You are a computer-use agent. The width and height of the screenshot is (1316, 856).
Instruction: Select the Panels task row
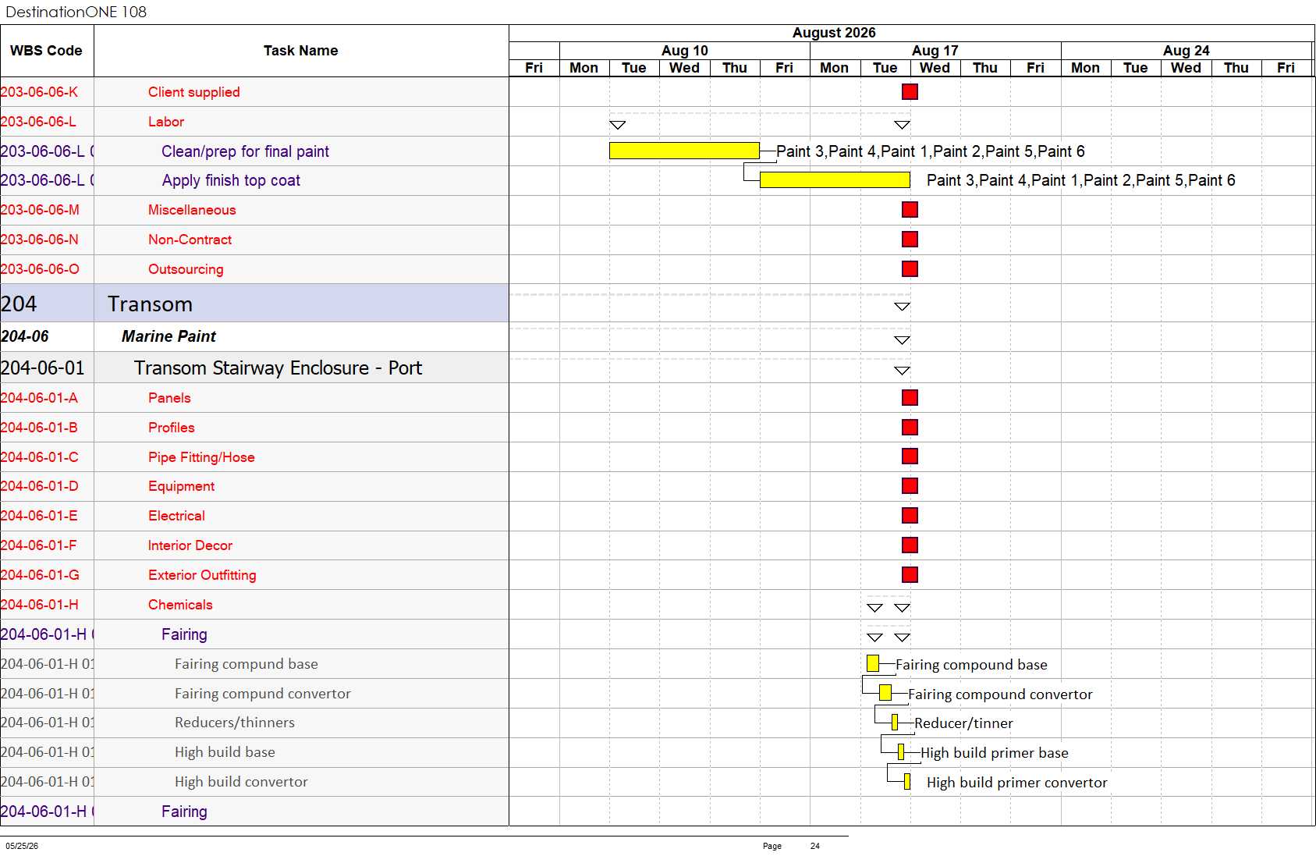[x=254, y=398]
